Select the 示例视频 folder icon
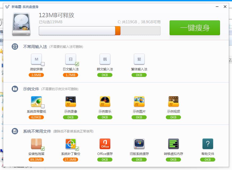The width and height of the screenshot is (232, 170). [174, 102]
